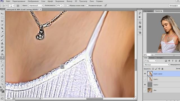Open the brush size picker dropdown
Screen dimensions: 180x101
(x=14, y=6)
